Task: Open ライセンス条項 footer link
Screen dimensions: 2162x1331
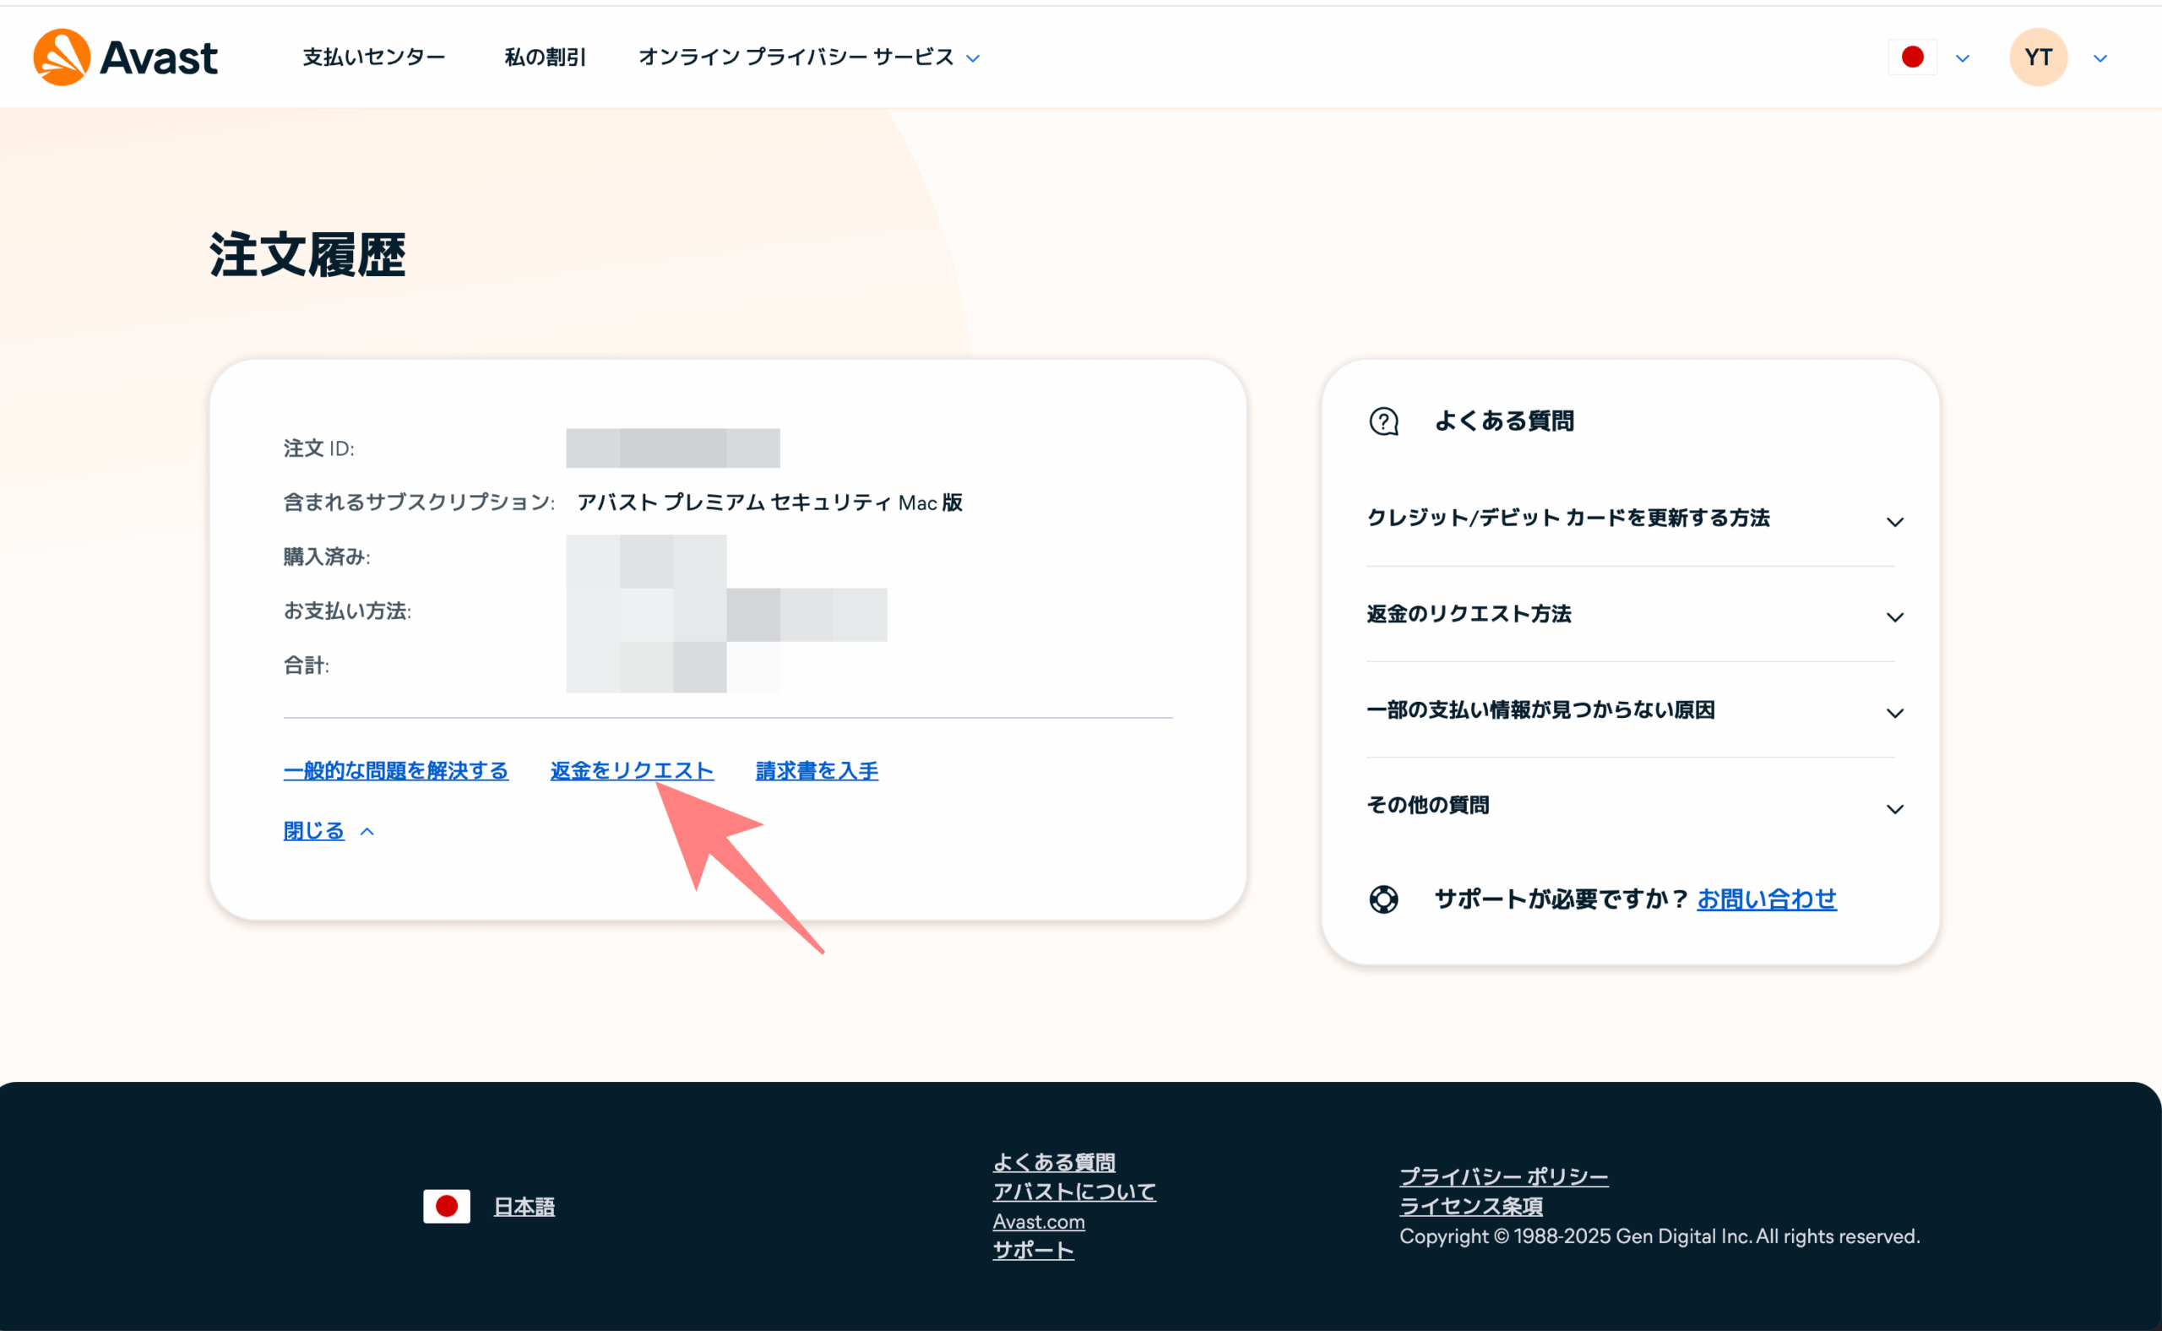Action: (x=1471, y=1207)
